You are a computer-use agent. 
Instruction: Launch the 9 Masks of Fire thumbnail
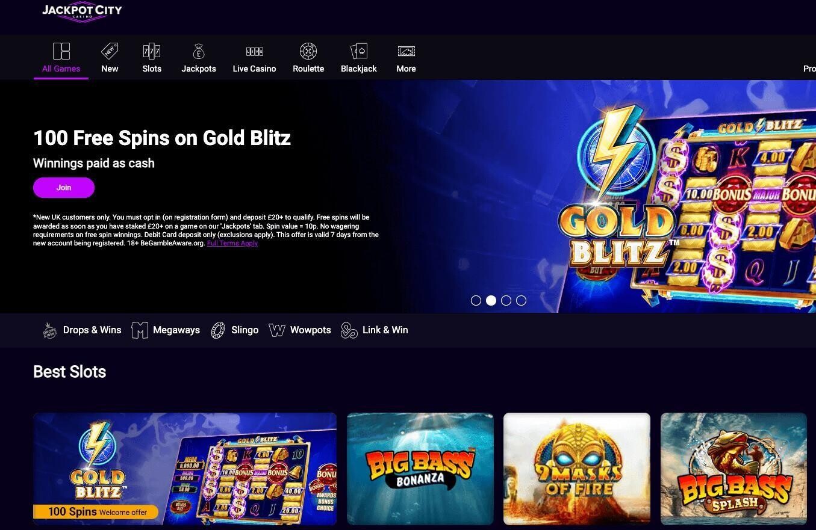point(577,469)
